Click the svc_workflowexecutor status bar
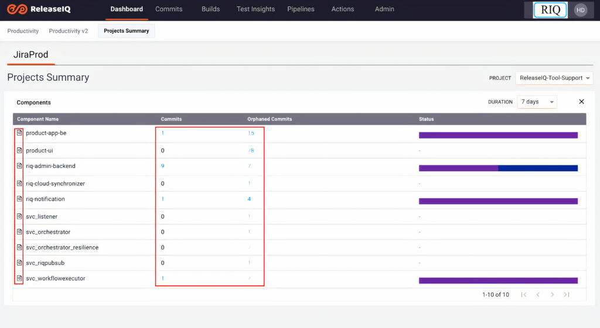The image size is (600, 328). coord(498,281)
